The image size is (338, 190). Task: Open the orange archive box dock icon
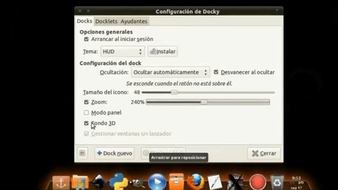click(176, 182)
